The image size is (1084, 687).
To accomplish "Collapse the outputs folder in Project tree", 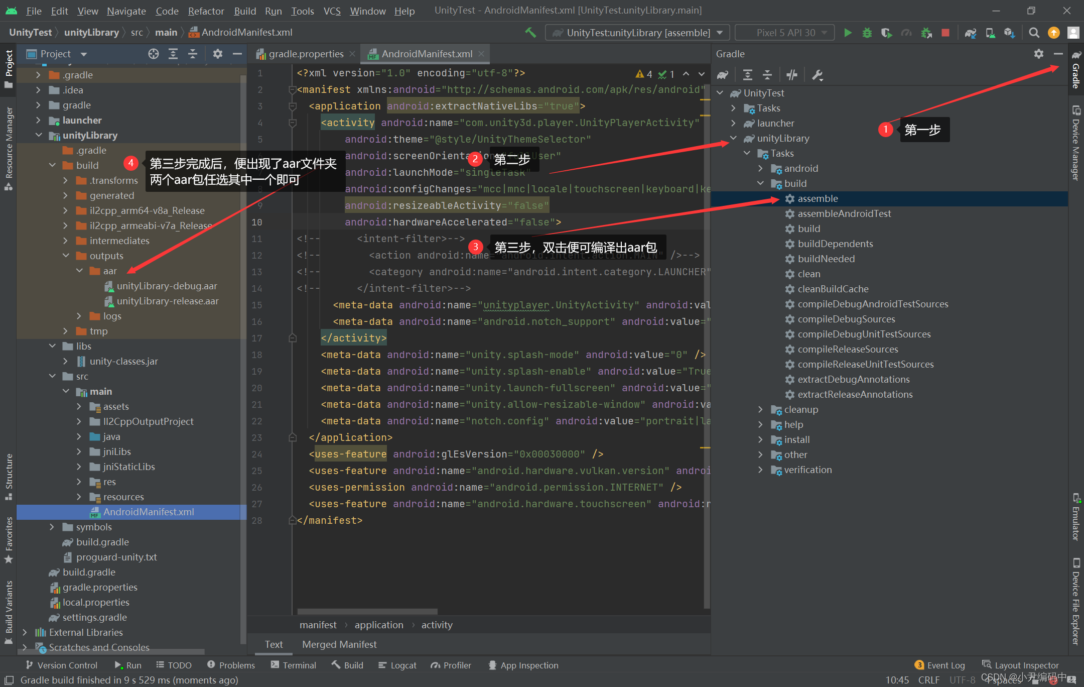I will click(66, 256).
